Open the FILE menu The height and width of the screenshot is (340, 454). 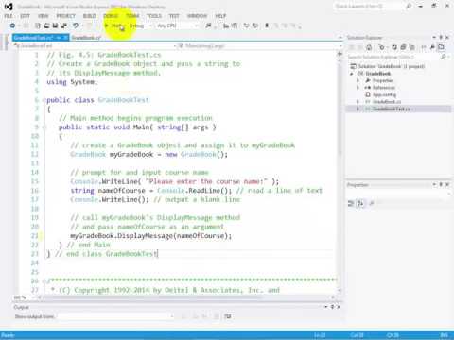pyautogui.click(x=9, y=16)
